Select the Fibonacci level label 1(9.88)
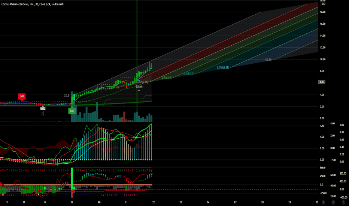This screenshot has height=206, width=349. tap(268, 60)
